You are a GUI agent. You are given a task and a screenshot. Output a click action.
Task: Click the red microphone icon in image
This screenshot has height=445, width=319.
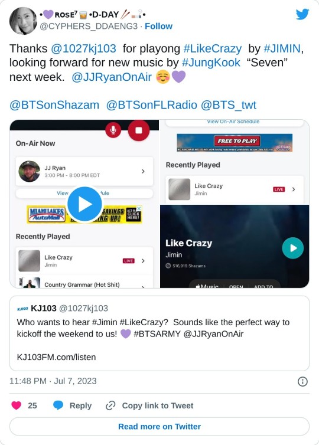coord(113,130)
